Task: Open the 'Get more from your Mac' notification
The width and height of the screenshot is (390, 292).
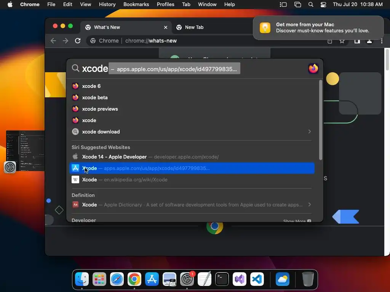Action: [318, 27]
